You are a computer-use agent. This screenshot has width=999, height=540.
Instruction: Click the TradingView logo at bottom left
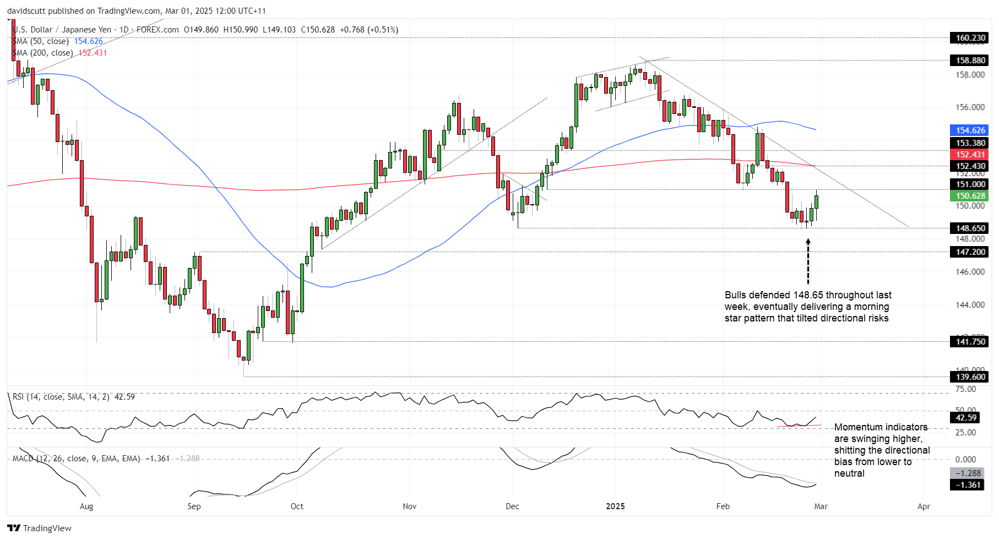tap(40, 528)
